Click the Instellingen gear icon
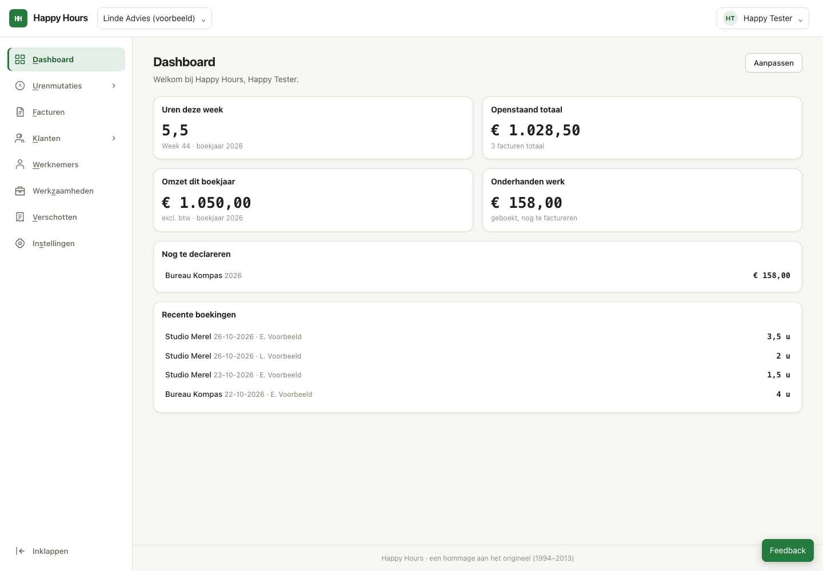Image resolution: width=823 pixels, height=571 pixels. (x=20, y=243)
